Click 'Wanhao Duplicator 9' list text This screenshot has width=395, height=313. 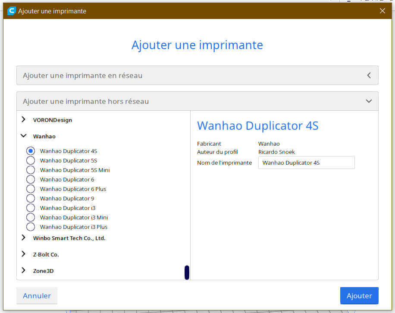(67, 198)
